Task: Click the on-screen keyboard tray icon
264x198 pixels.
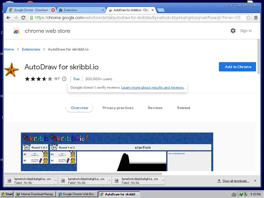Action: click(234, 194)
